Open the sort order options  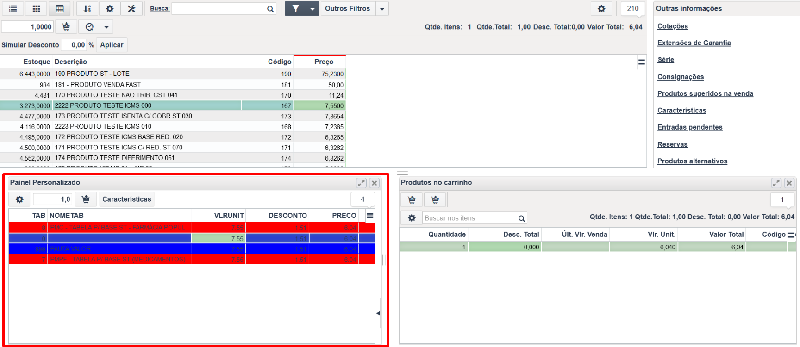click(x=87, y=8)
